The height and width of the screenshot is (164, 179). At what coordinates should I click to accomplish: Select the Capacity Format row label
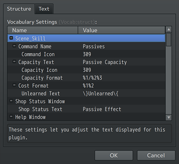pyautogui.click(x=42, y=78)
